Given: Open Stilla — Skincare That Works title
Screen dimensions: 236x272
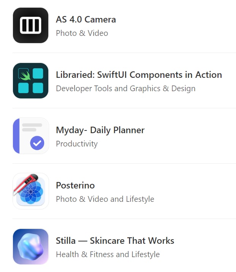Looking at the screenshot, I should [x=115, y=241].
